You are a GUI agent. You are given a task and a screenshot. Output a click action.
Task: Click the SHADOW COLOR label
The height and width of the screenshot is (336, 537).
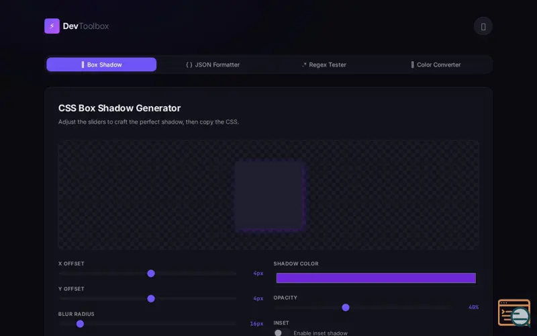point(296,263)
